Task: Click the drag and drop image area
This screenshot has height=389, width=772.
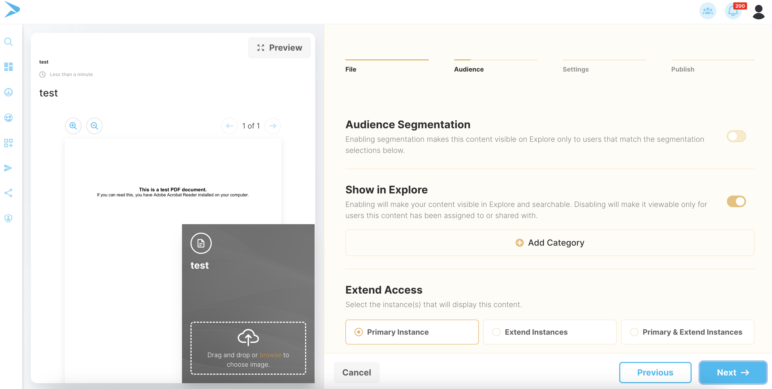Action: (x=248, y=348)
